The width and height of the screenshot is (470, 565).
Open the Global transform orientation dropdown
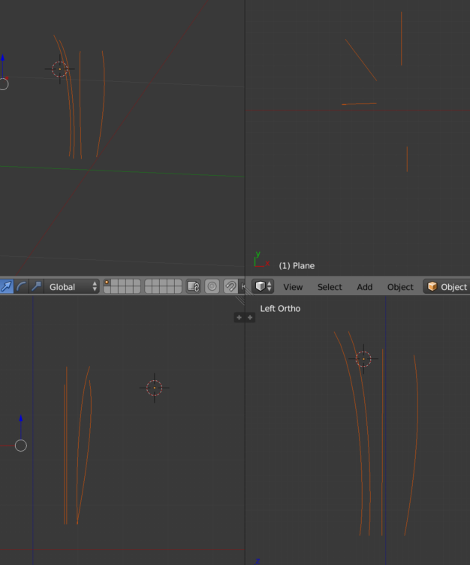(72, 286)
